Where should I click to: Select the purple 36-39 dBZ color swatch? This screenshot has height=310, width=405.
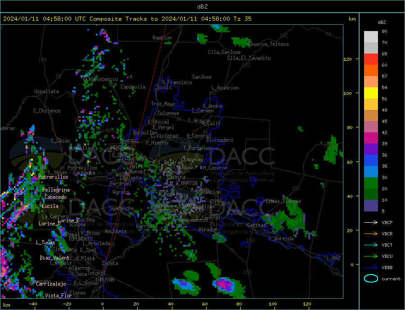pos(371,149)
